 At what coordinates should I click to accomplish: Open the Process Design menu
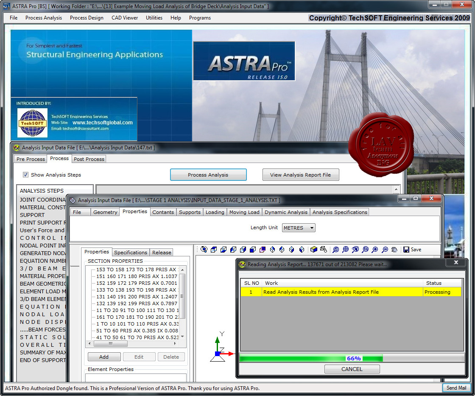click(x=87, y=18)
